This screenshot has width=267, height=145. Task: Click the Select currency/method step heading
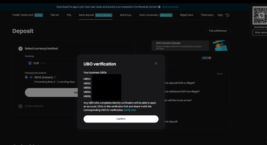(41, 49)
